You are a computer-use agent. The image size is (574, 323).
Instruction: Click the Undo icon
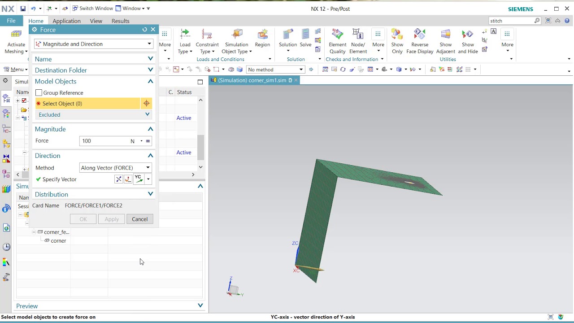(x=33, y=9)
